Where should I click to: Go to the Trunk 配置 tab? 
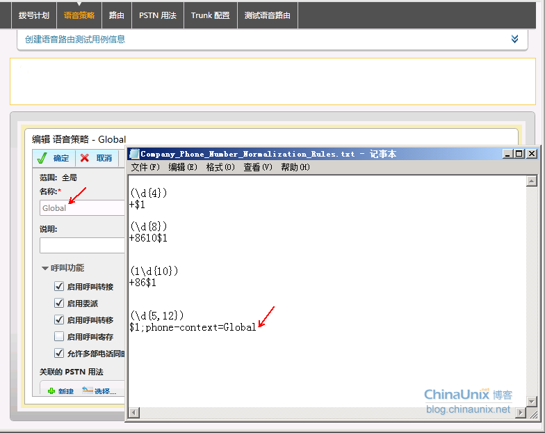(210, 15)
